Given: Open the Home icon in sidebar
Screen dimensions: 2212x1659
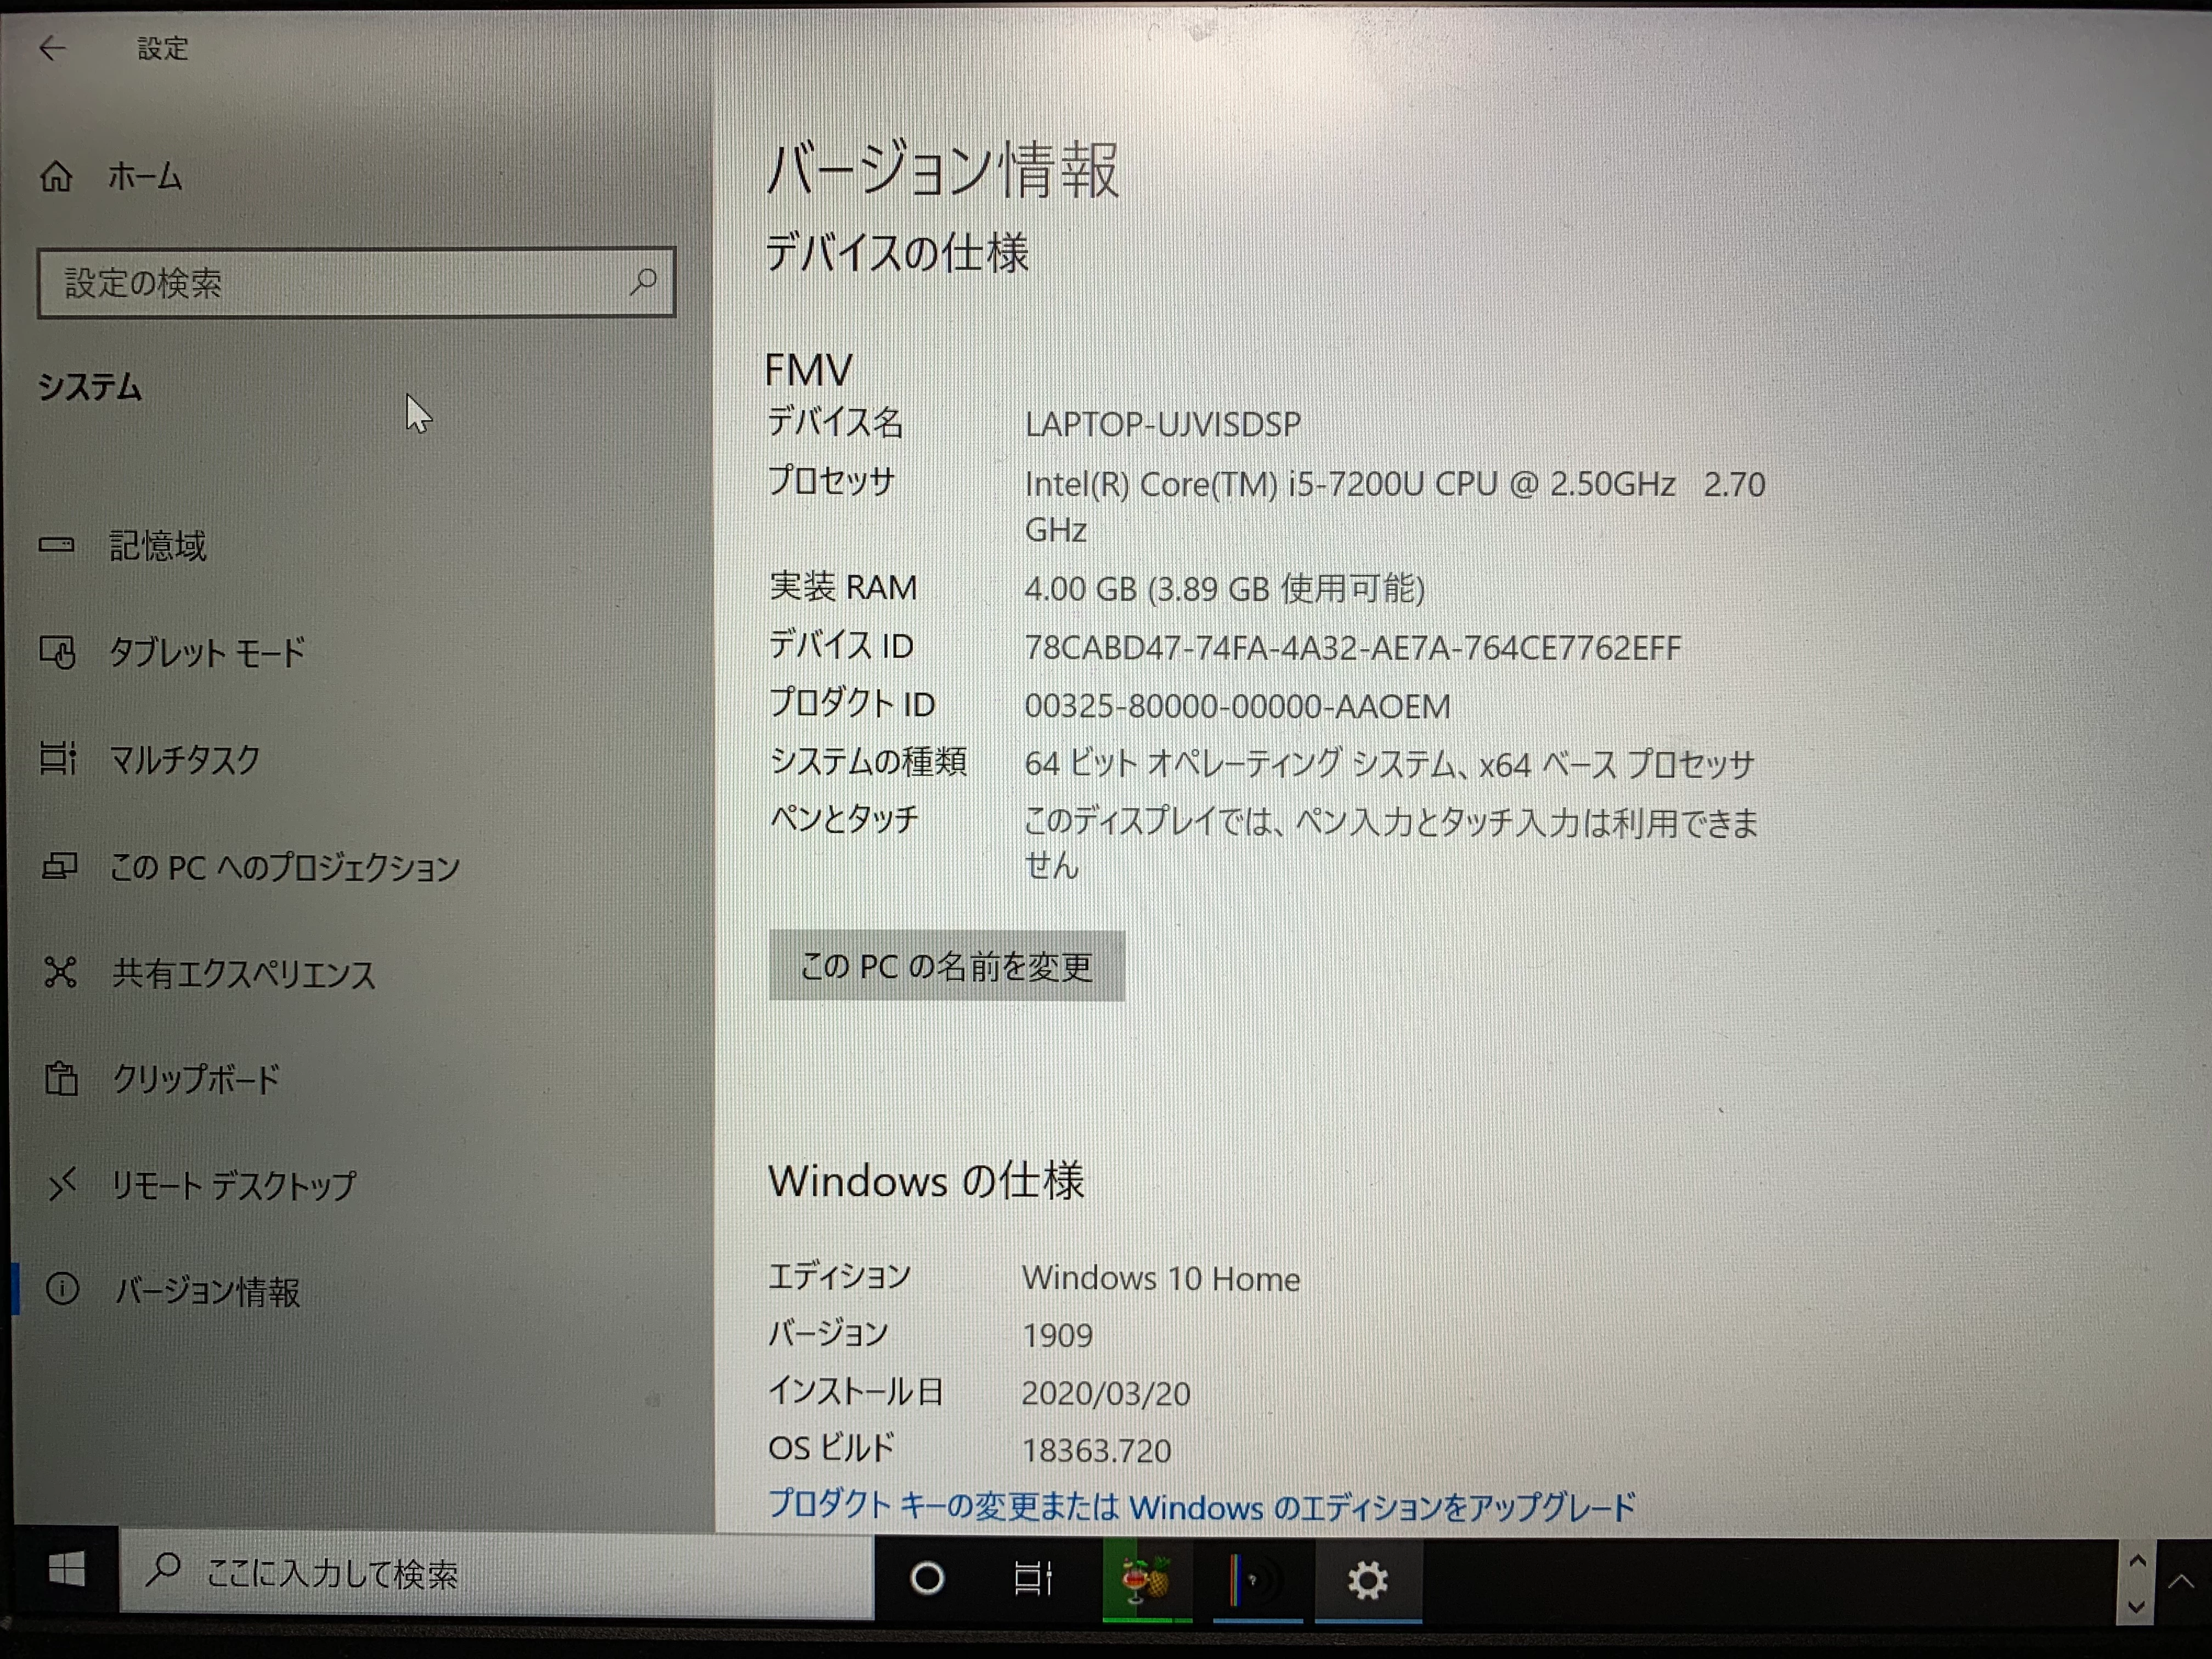Looking at the screenshot, I should pos(57,177).
